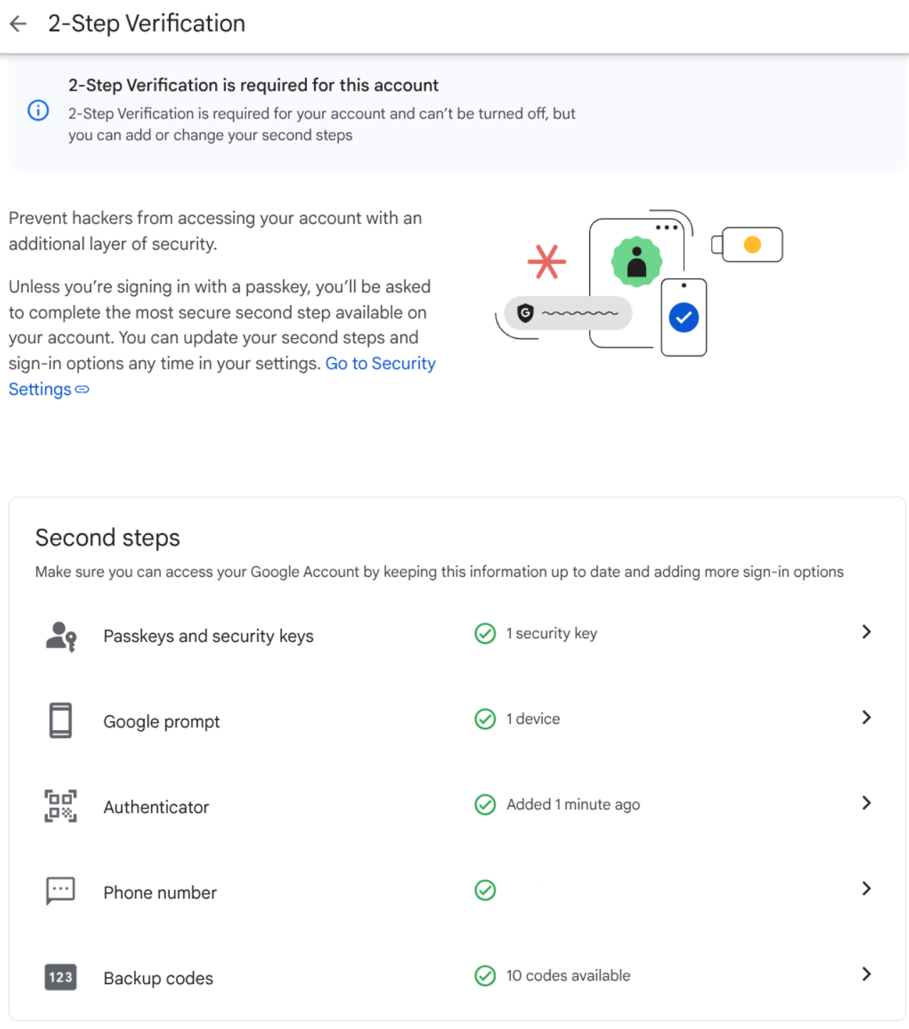The width and height of the screenshot is (909, 1029).
Task: Click the back arrow icon
Action: [x=19, y=24]
